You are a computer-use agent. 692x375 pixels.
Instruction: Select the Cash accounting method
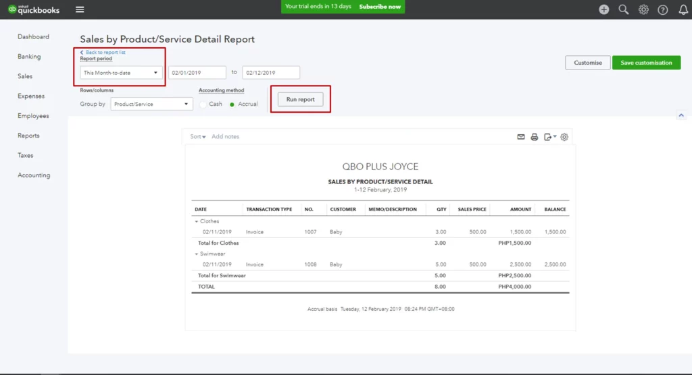pyautogui.click(x=203, y=105)
